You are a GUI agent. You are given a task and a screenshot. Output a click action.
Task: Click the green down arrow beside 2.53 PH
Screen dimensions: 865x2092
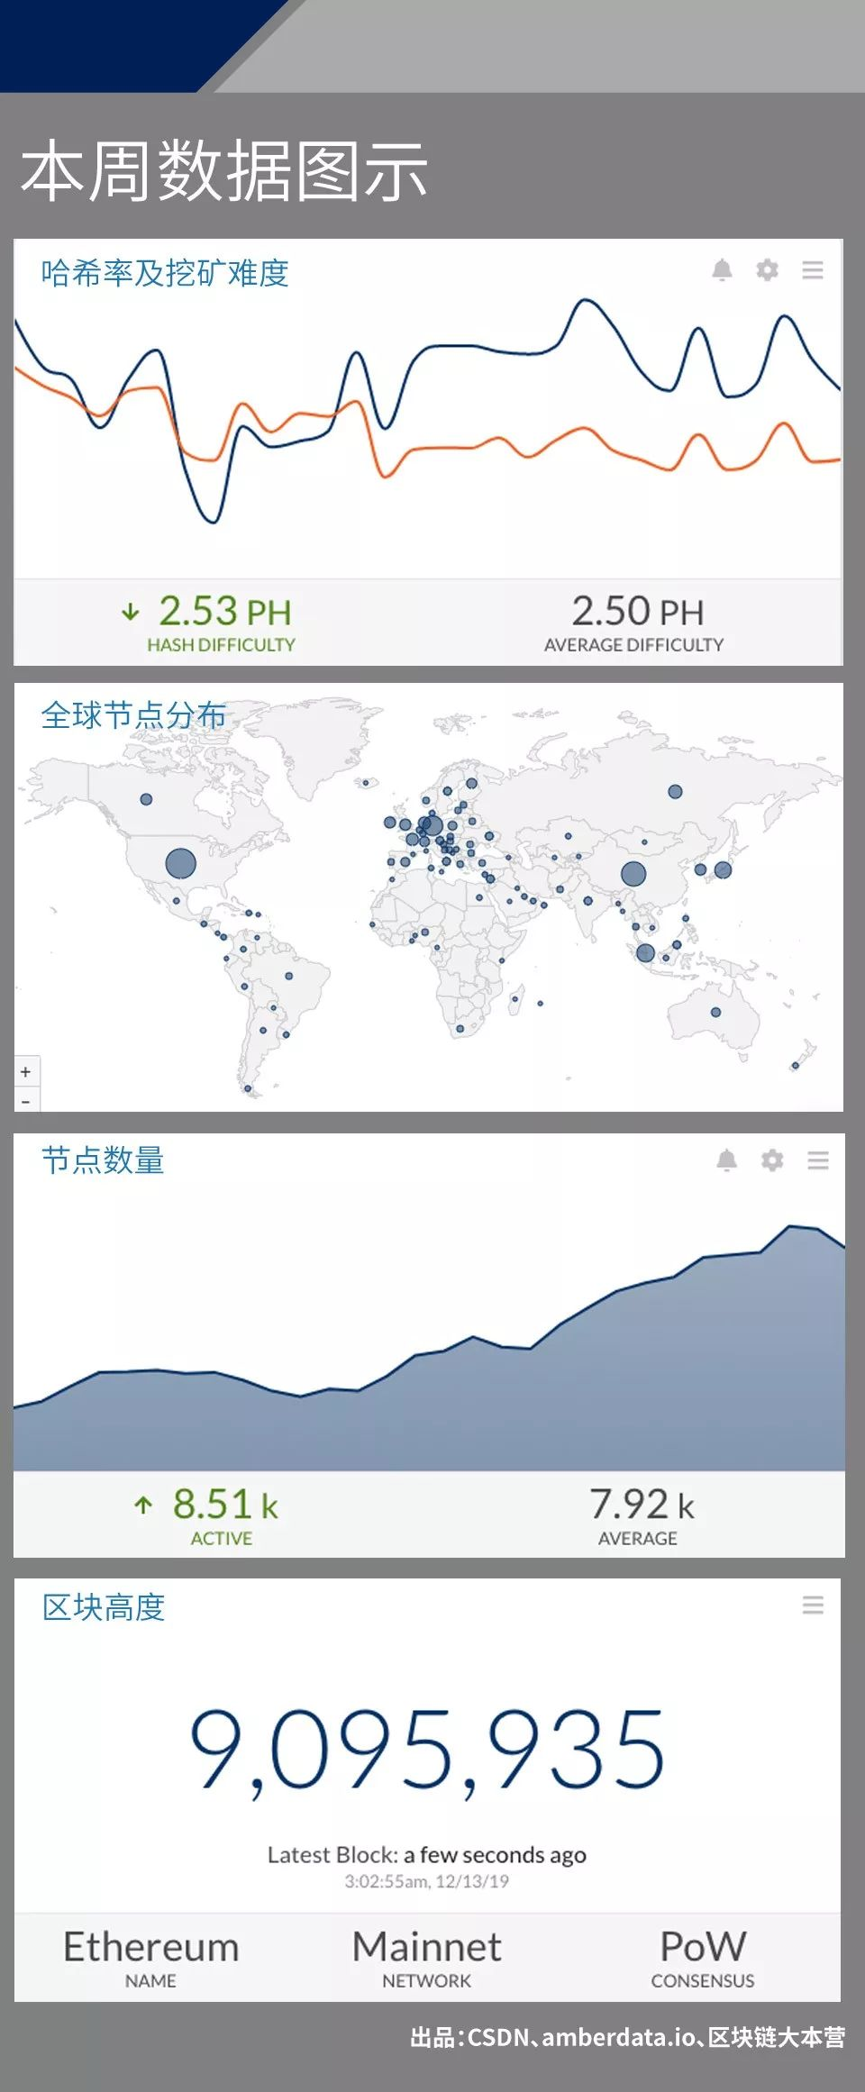pos(131,613)
